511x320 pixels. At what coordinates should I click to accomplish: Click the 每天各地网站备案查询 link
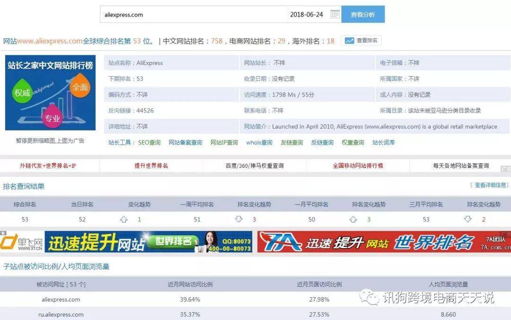[461, 166]
